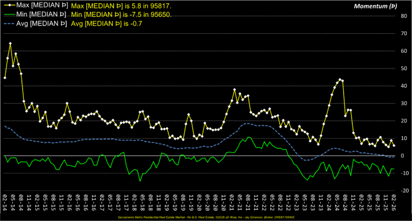Click the x-axis label 08-21

pos(248,203)
